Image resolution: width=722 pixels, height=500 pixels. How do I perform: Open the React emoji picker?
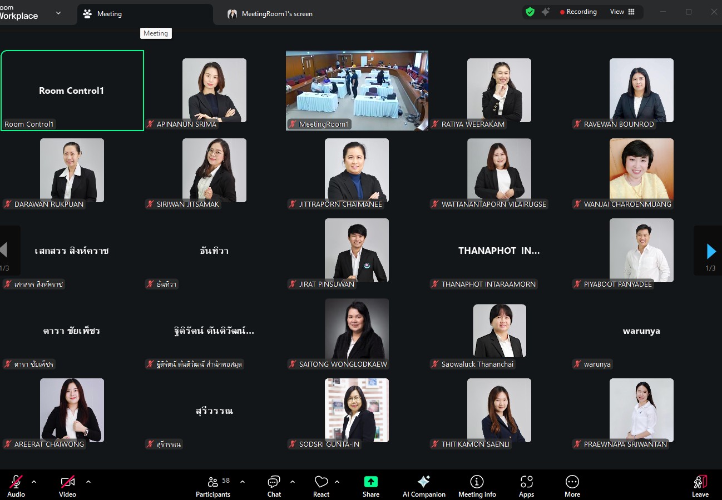[321, 486]
